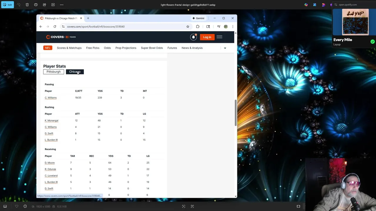This screenshot has height=211, width=376.
Task: Click the share icon in Photos toolbar
Action: (44, 5)
